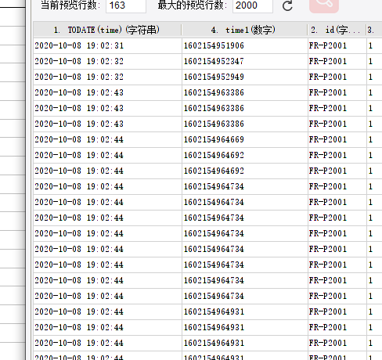The image size is (382, 360).
Task: Select cell 2020-10-08 19:02:31
Action: tap(107, 46)
